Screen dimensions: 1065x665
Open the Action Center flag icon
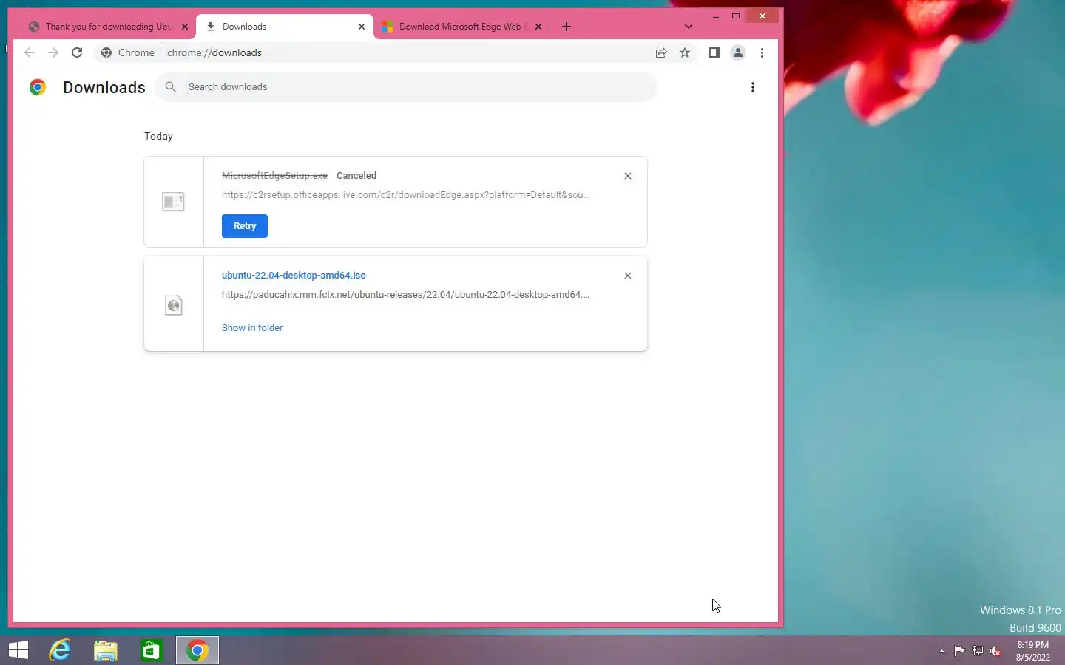[959, 651]
